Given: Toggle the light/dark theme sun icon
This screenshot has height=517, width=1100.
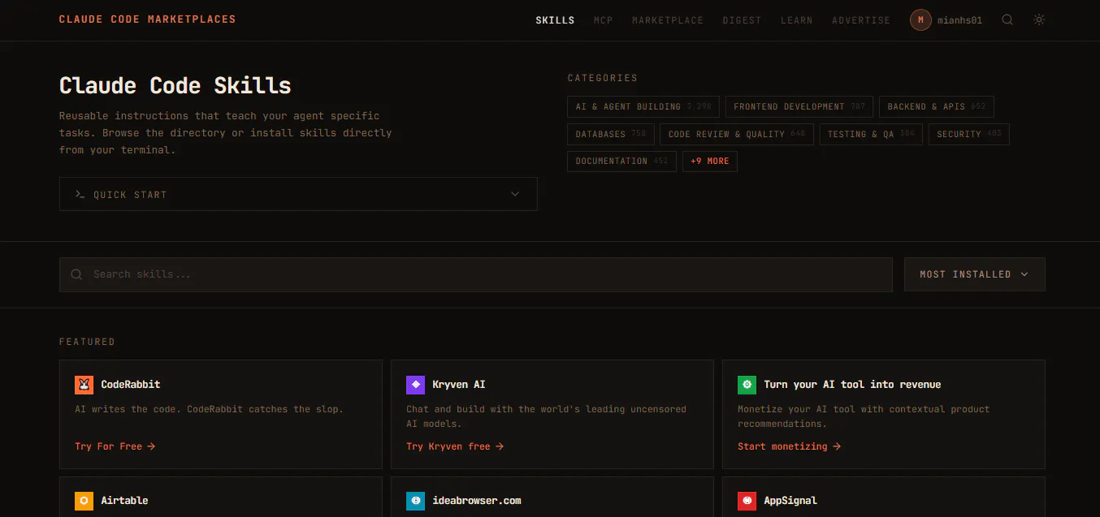Looking at the screenshot, I should coord(1039,19).
